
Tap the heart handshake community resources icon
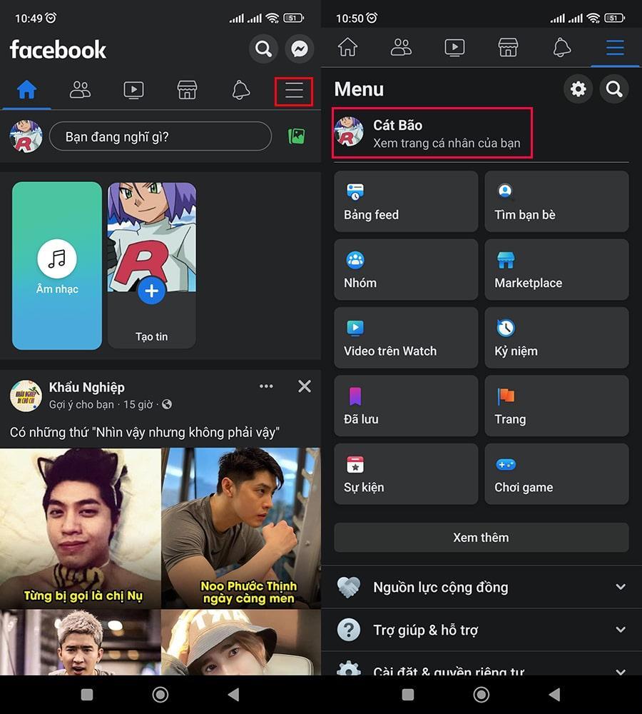(349, 587)
